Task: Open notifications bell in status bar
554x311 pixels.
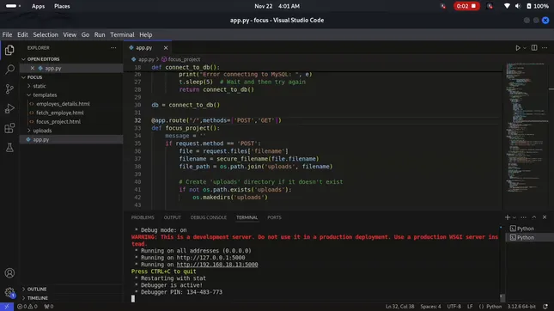Action: (545, 307)
